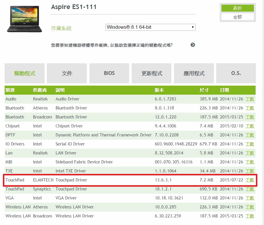Viewport: 264px width, 225px height.
Task: Click the Chipset Driver description
Action: tap(69, 126)
